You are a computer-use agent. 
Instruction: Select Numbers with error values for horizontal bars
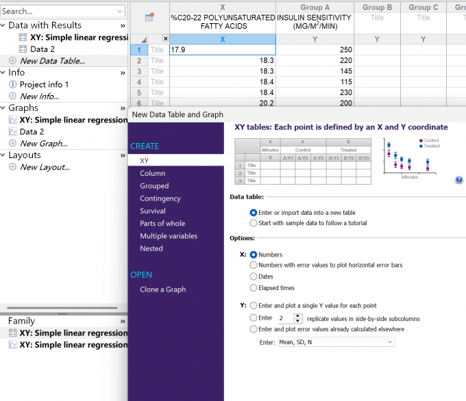253,265
